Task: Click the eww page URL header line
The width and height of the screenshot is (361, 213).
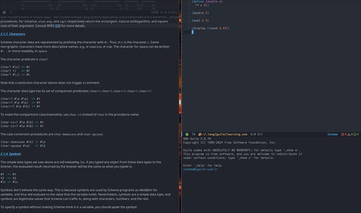Action: pyautogui.click(x=90, y=17)
